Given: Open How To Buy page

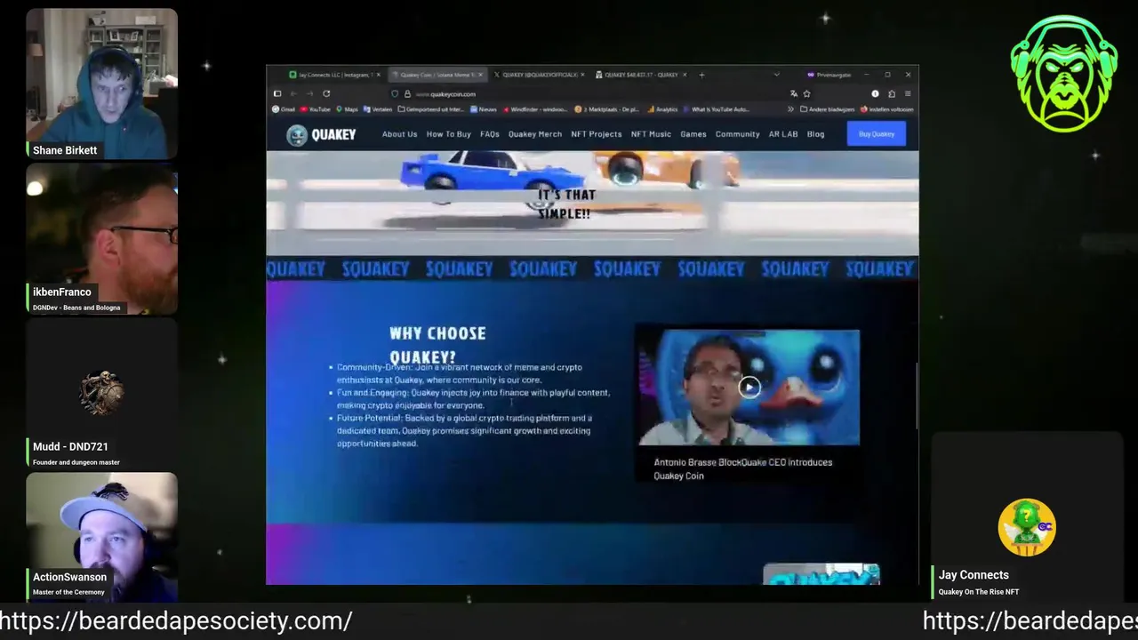Looking at the screenshot, I should [x=448, y=134].
